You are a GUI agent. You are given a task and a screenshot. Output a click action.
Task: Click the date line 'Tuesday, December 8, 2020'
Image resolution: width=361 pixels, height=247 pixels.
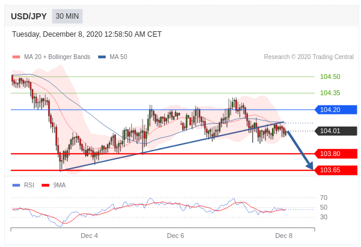57,34
